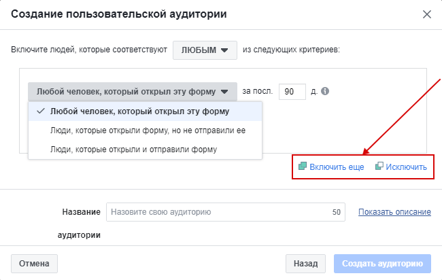Click the info icon beside days field
Viewport: 442px width, 280px height.
click(325, 91)
